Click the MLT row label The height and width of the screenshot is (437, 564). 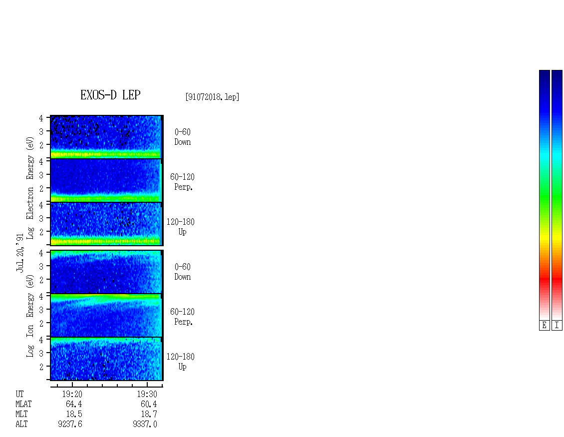(21, 414)
